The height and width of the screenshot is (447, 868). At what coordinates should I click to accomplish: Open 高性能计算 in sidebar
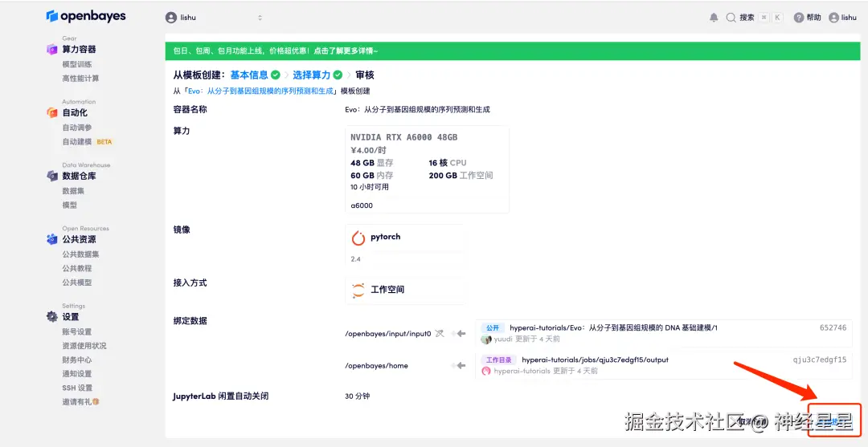click(x=80, y=79)
